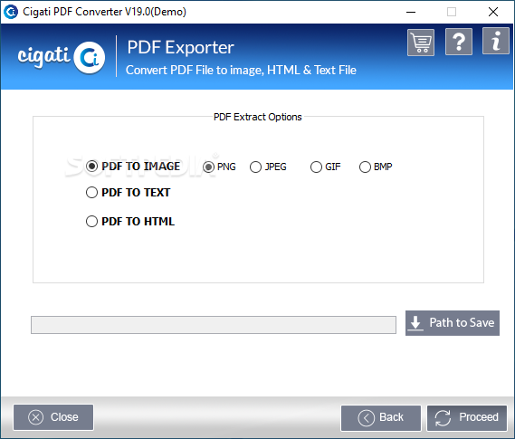Go Back to previous step
This screenshot has height=439, width=515.
(381, 418)
